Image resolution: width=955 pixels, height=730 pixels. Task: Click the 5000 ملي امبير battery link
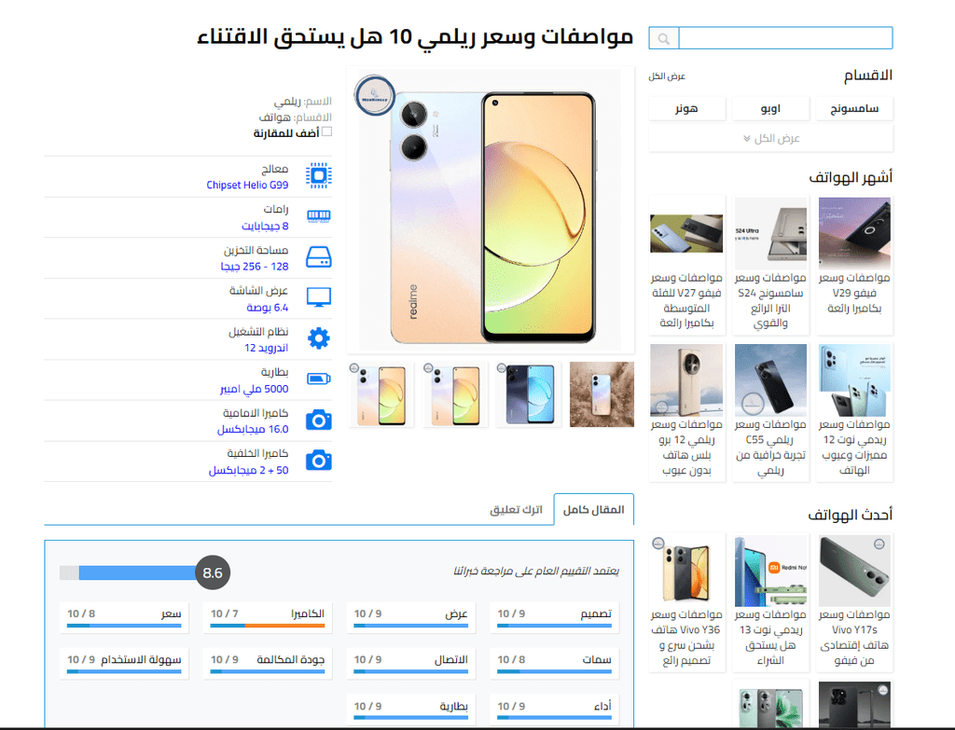(254, 389)
